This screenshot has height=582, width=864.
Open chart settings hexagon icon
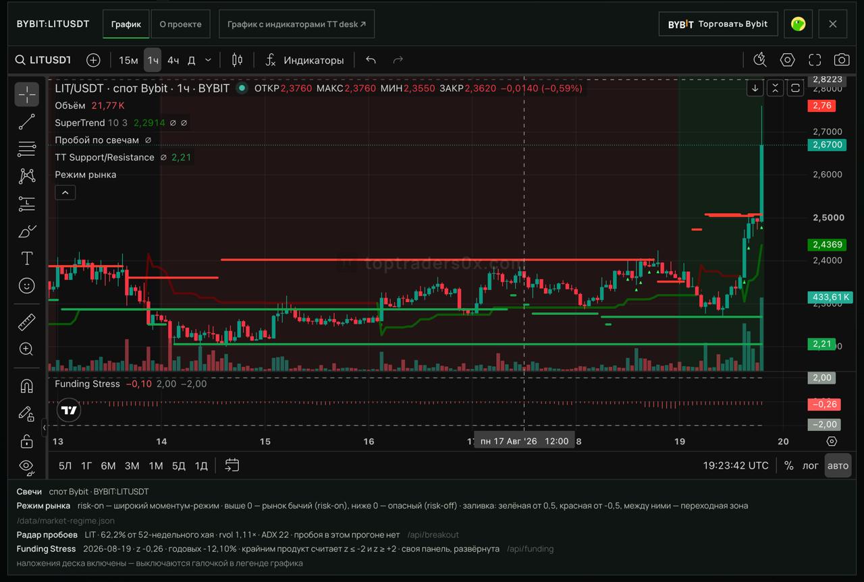coord(787,60)
